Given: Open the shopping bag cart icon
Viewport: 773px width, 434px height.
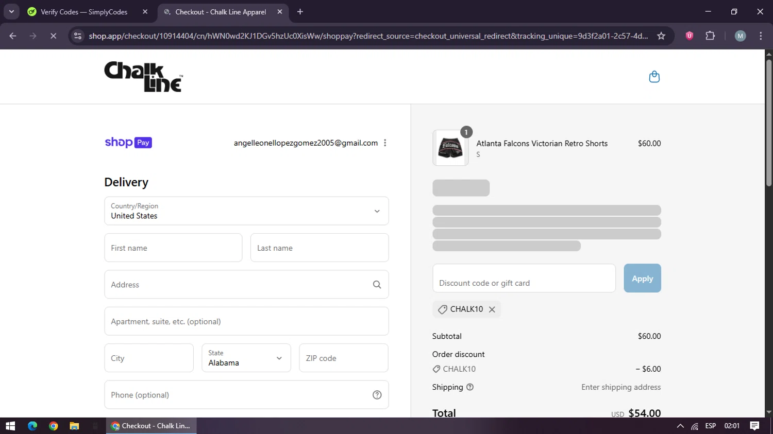Looking at the screenshot, I should (654, 77).
